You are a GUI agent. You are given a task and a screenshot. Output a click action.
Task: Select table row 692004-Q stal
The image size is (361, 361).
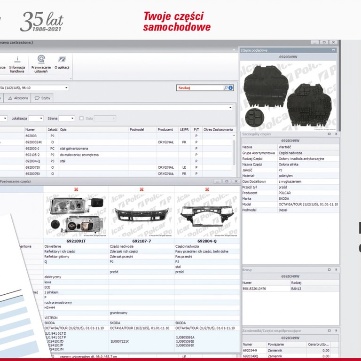[116, 161]
